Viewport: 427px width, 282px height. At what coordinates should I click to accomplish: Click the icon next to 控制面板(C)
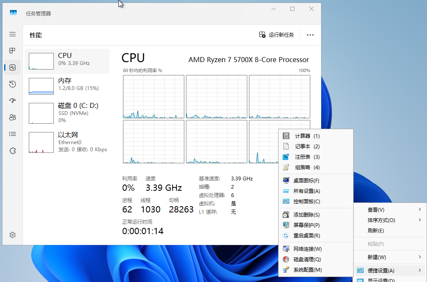(x=286, y=201)
